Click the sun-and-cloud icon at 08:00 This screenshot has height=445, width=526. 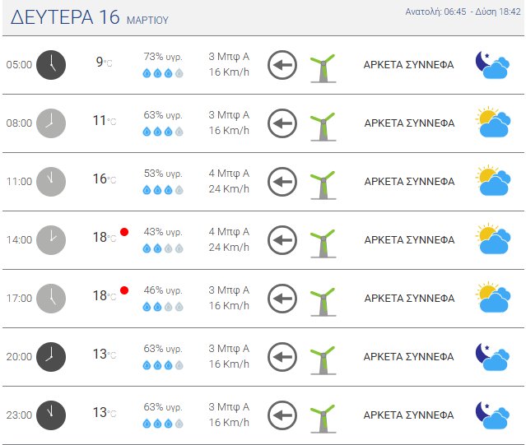[492, 123]
